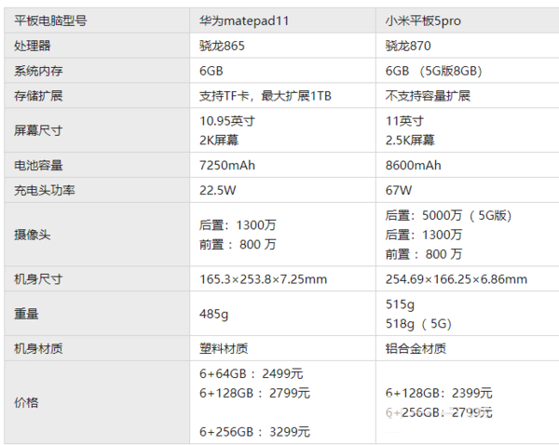The image size is (559, 445).
Task: Select the 6+256GB：3299元 price line
Action: point(254,432)
